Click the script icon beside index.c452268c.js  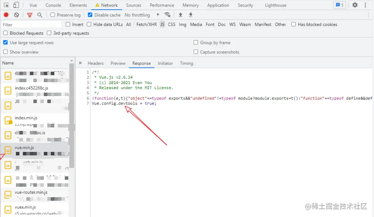[x=8, y=91]
